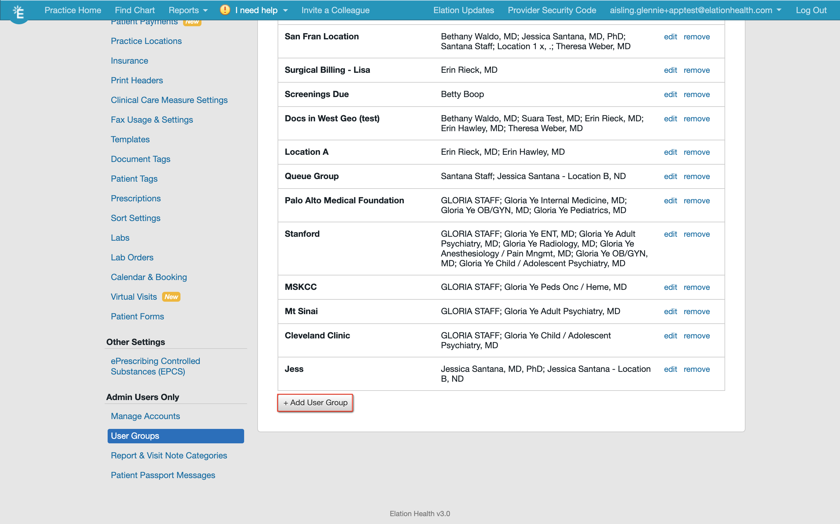Click Invite a Colleague
840x524 pixels.
point(335,10)
